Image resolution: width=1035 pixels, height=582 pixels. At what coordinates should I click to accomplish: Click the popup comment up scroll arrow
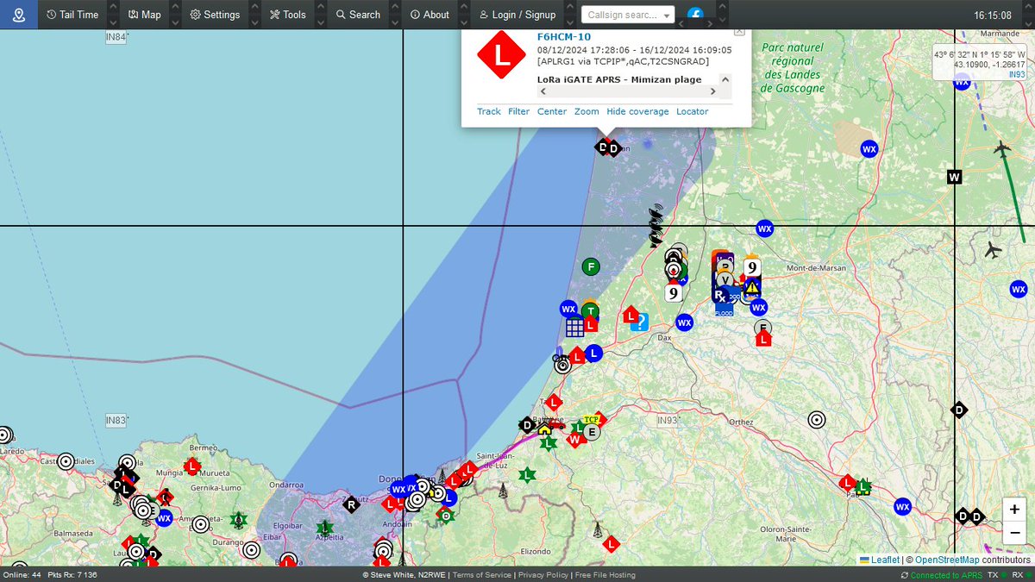point(725,78)
